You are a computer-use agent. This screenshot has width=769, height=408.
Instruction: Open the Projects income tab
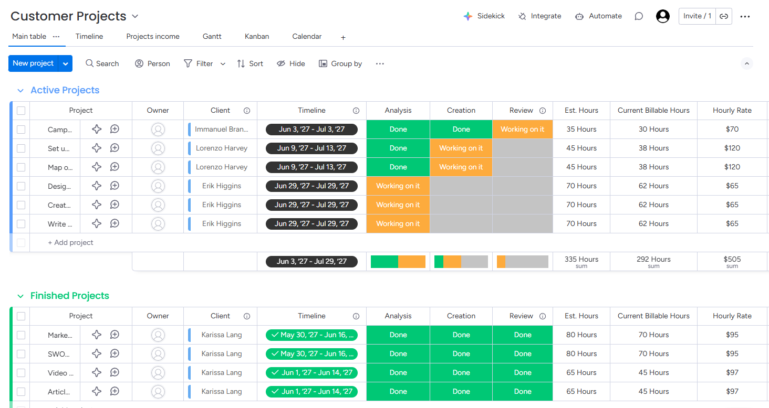[x=152, y=37]
